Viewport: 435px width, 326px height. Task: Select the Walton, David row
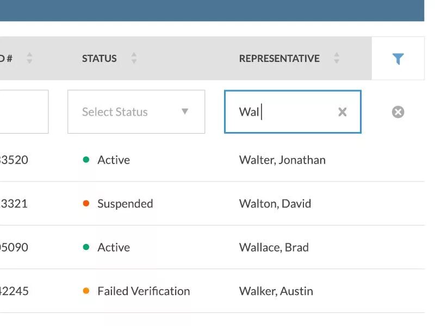212,203
